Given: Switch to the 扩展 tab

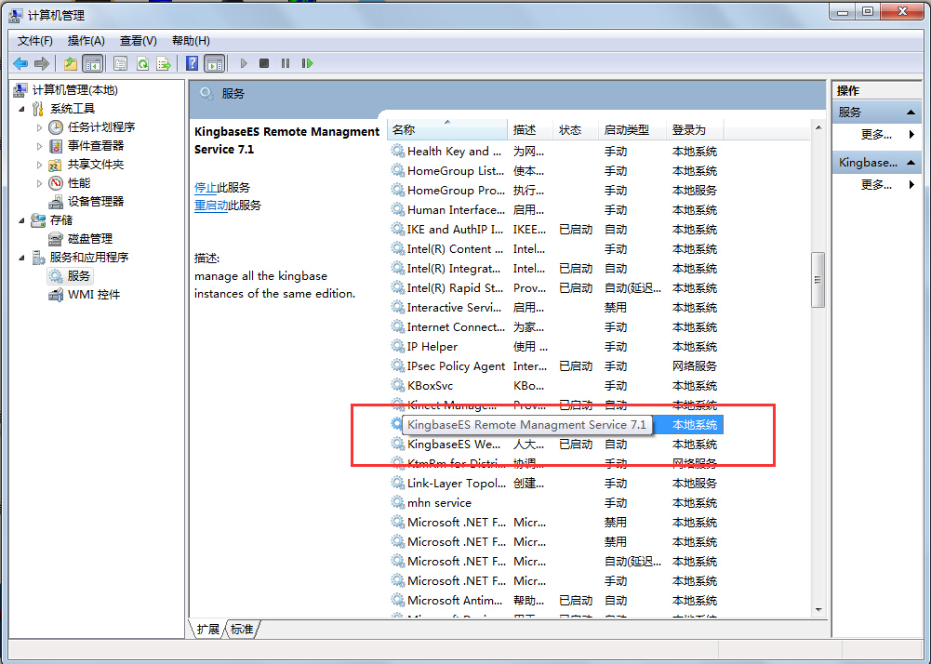Looking at the screenshot, I should 207,630.
